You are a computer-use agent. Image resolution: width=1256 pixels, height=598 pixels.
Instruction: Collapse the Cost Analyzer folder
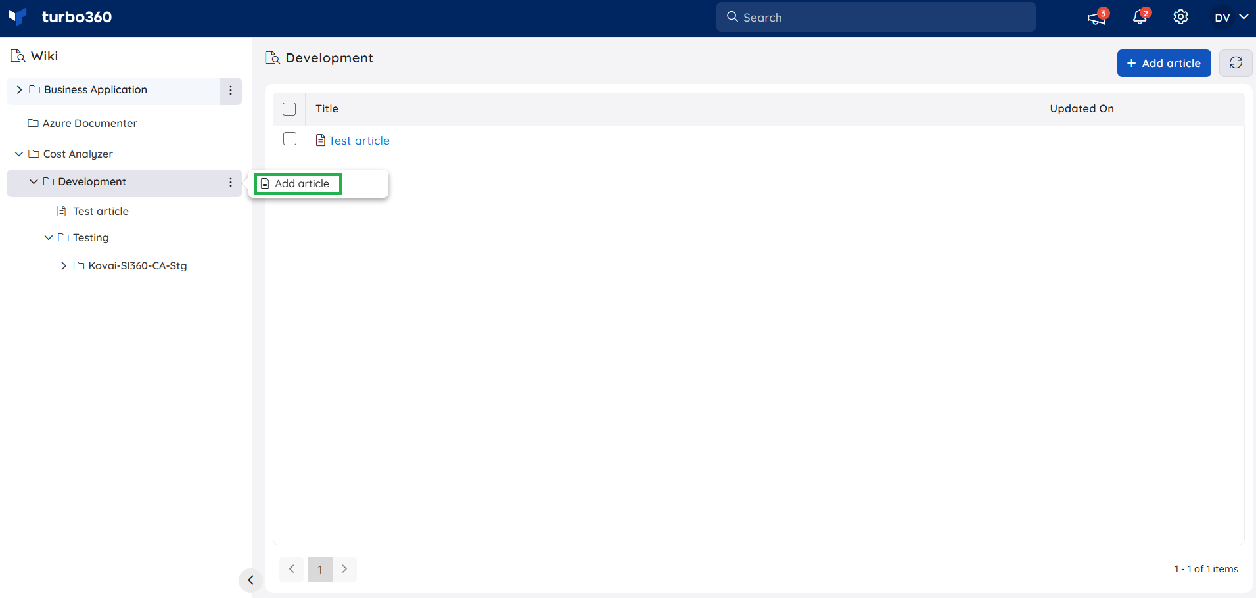pyautogui.click(x=18, y=154)
